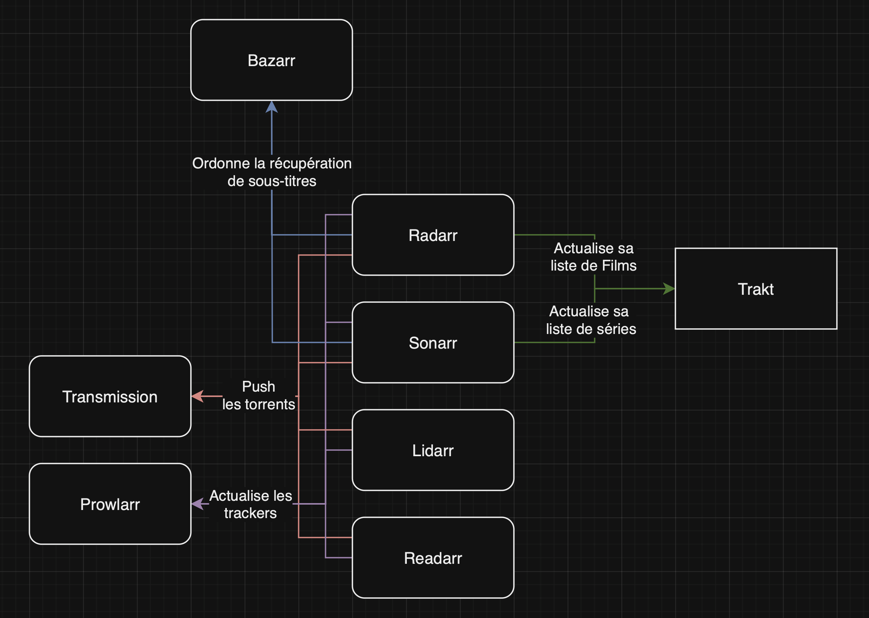Select the Trakt rectangle

[x=756, y=289]
